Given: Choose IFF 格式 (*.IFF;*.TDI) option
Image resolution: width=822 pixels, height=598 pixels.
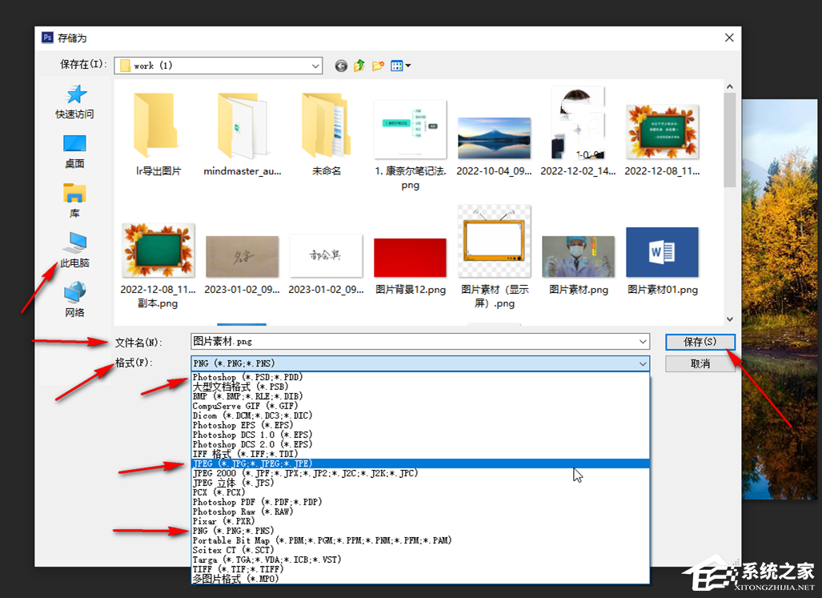Looking at the screenshot, I should [420, 454].
